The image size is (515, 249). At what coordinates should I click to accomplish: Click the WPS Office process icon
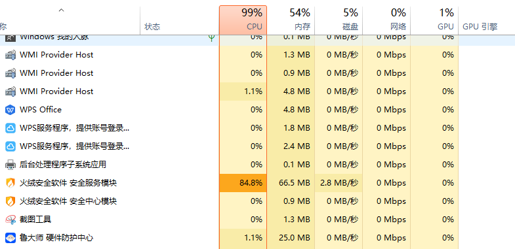(10, 110)
